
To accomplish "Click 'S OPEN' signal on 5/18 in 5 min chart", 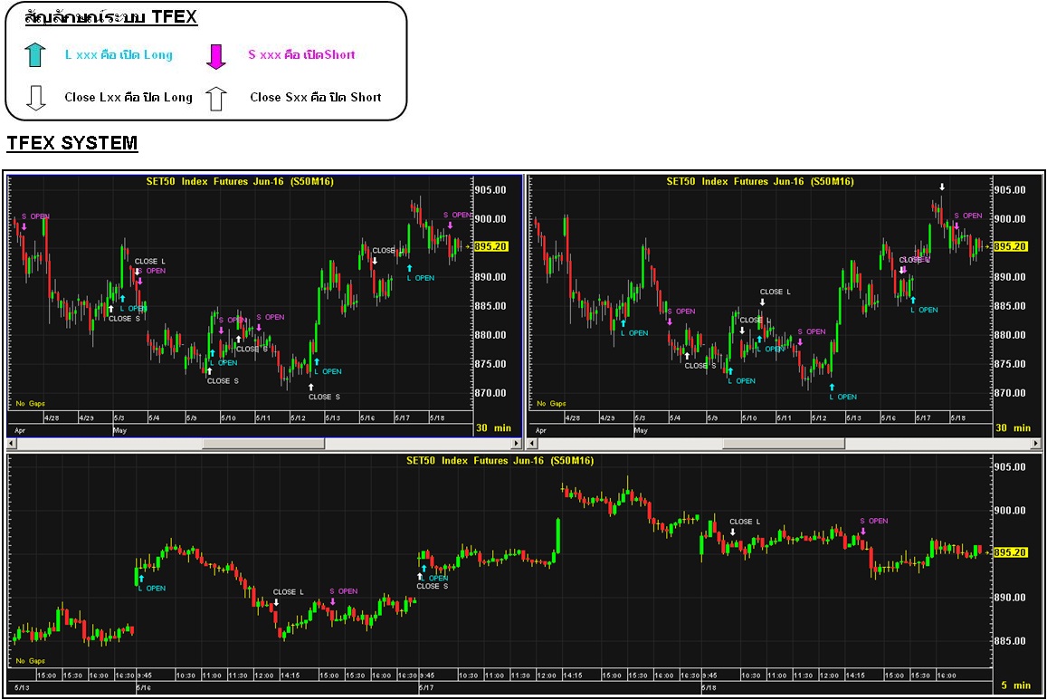I will click(873, 521).
